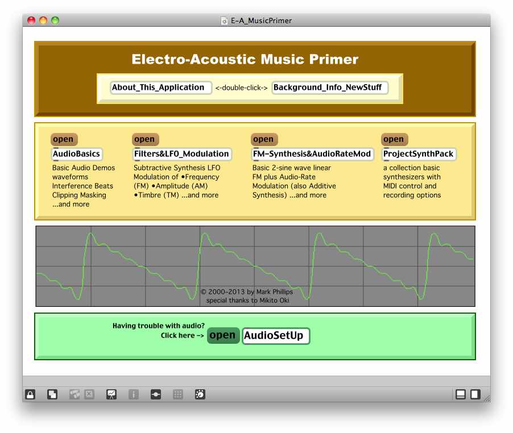The image size is (513, 433).
Task: Click the disabled X icon in bottom toolbar
Action: (89, 394)
